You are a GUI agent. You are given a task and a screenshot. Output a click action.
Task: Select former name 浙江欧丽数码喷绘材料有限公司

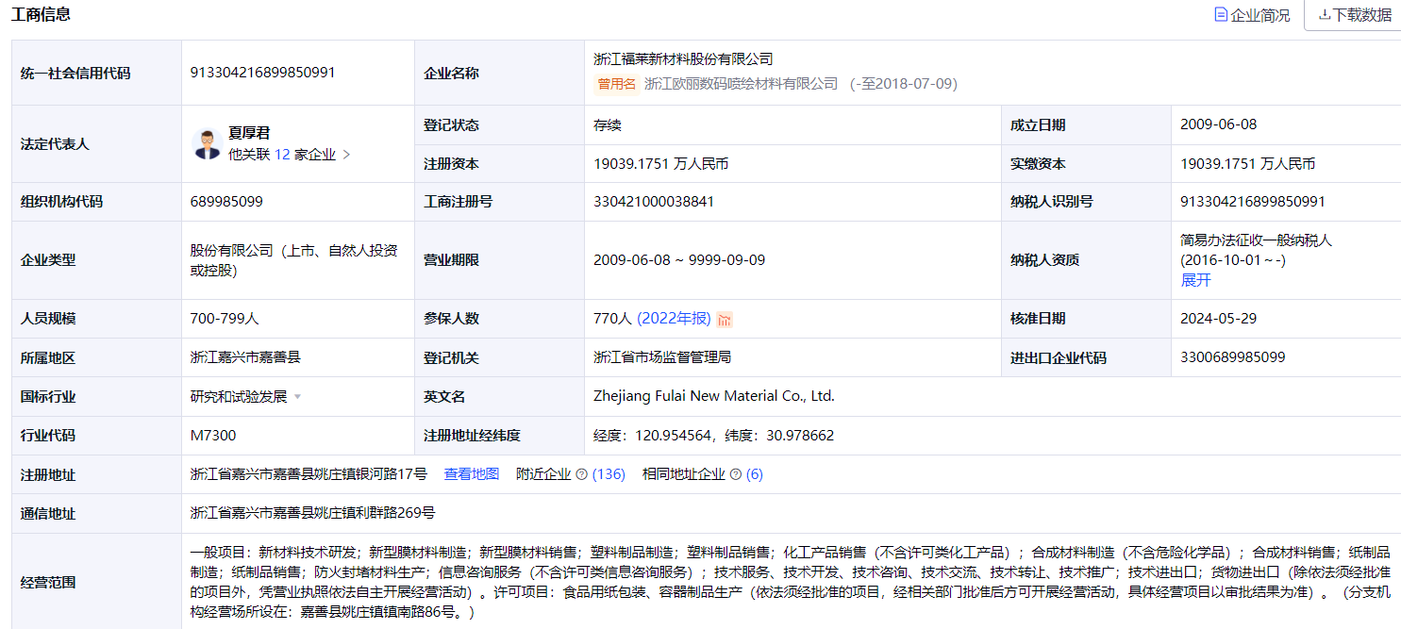coord(742,84)
